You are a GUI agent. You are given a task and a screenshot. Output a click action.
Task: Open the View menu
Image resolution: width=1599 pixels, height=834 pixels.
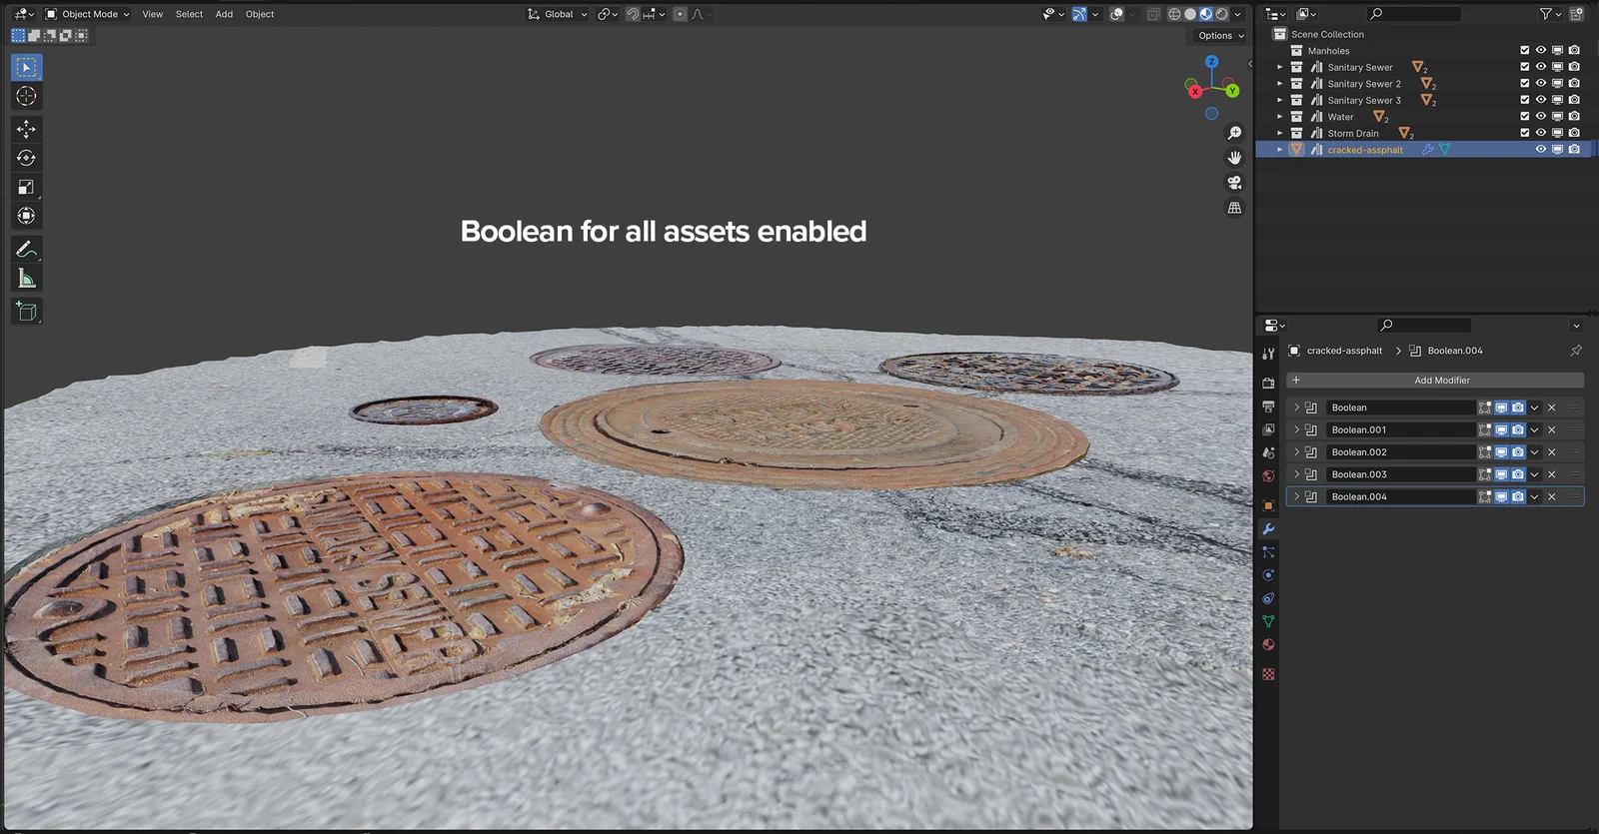click(x=152, y=14)
